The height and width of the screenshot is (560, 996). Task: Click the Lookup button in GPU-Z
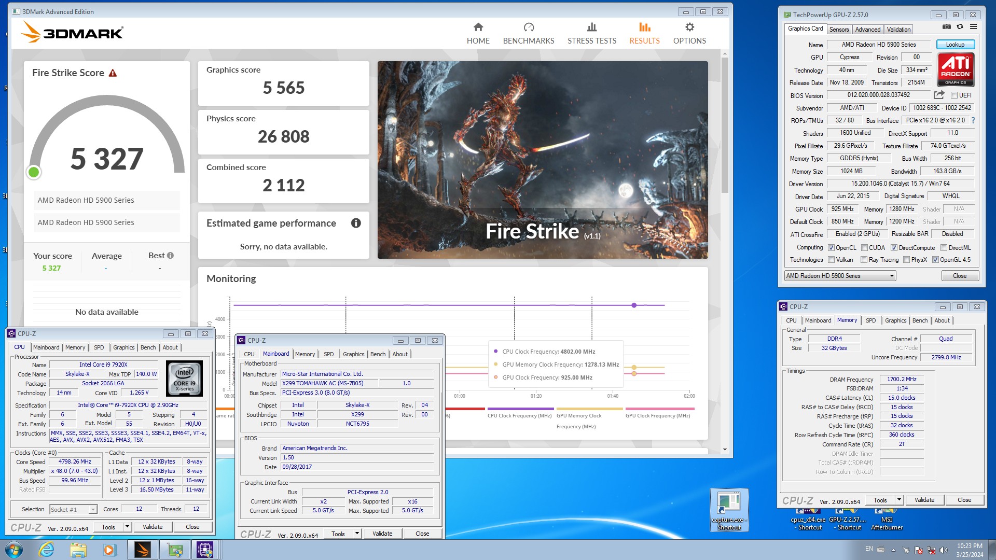coord(955,45)
